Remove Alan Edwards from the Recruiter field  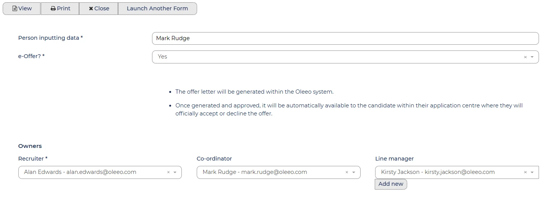[x=168, y=172]
